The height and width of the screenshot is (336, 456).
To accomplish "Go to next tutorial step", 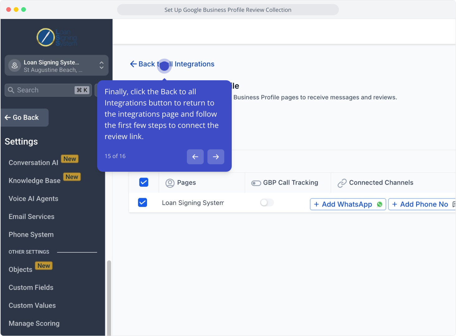I will click(216, 157).
